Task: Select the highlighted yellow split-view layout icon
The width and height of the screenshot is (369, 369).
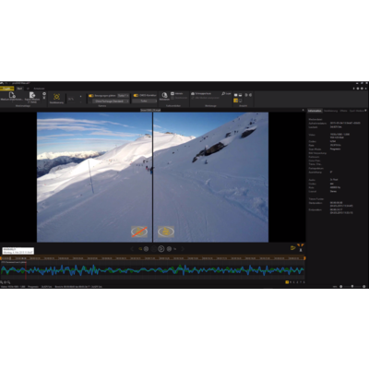Action: [x=235, y=101]
